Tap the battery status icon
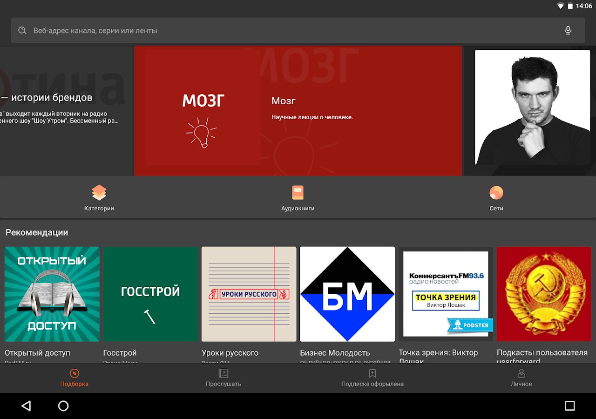 570,6
